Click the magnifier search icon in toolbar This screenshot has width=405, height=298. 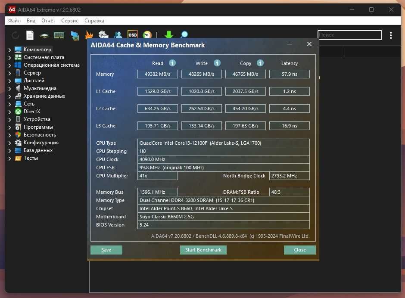[184, 35]
